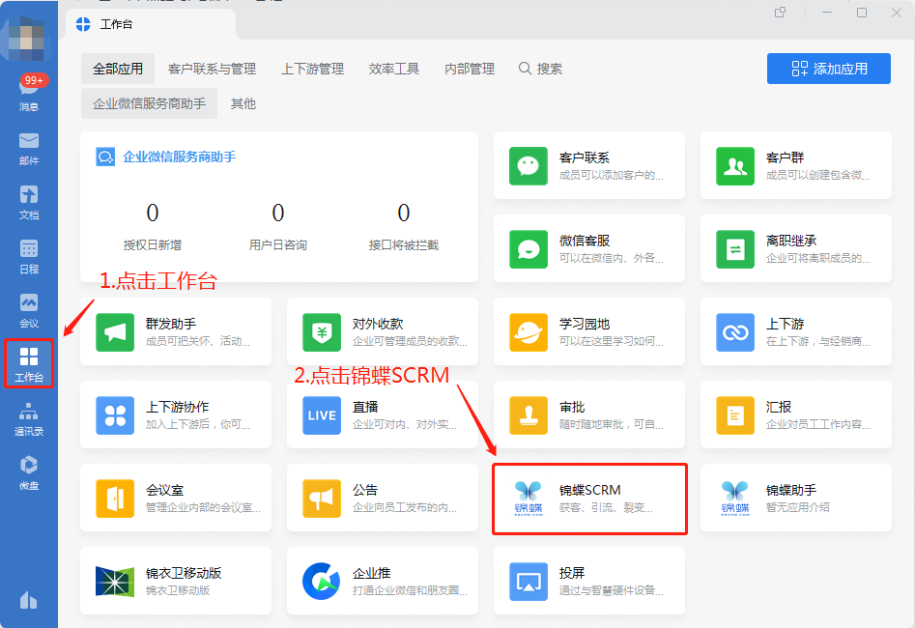Select the 其他 category tab

coord(243,103)
